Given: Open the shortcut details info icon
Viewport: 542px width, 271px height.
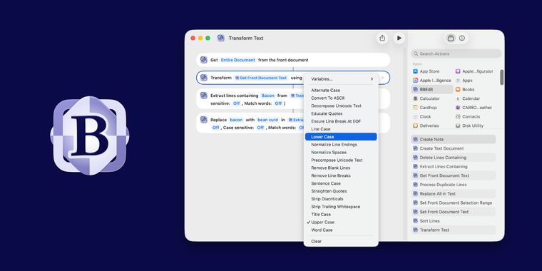Looking at the screenshot, I should pyautogui.click(x=462, y=39).
